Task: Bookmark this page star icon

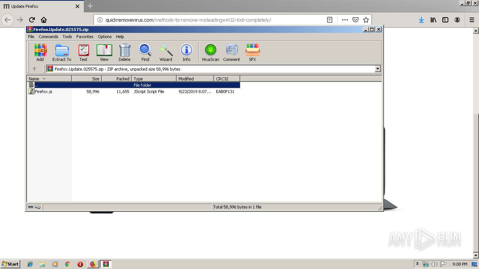Action: click(x=366, y=20)
